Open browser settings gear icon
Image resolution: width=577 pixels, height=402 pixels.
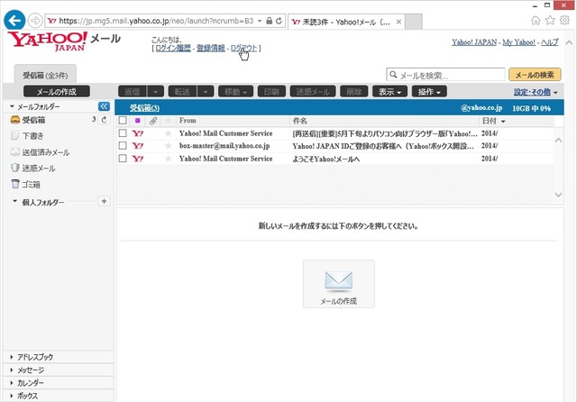tap(564, 20)
